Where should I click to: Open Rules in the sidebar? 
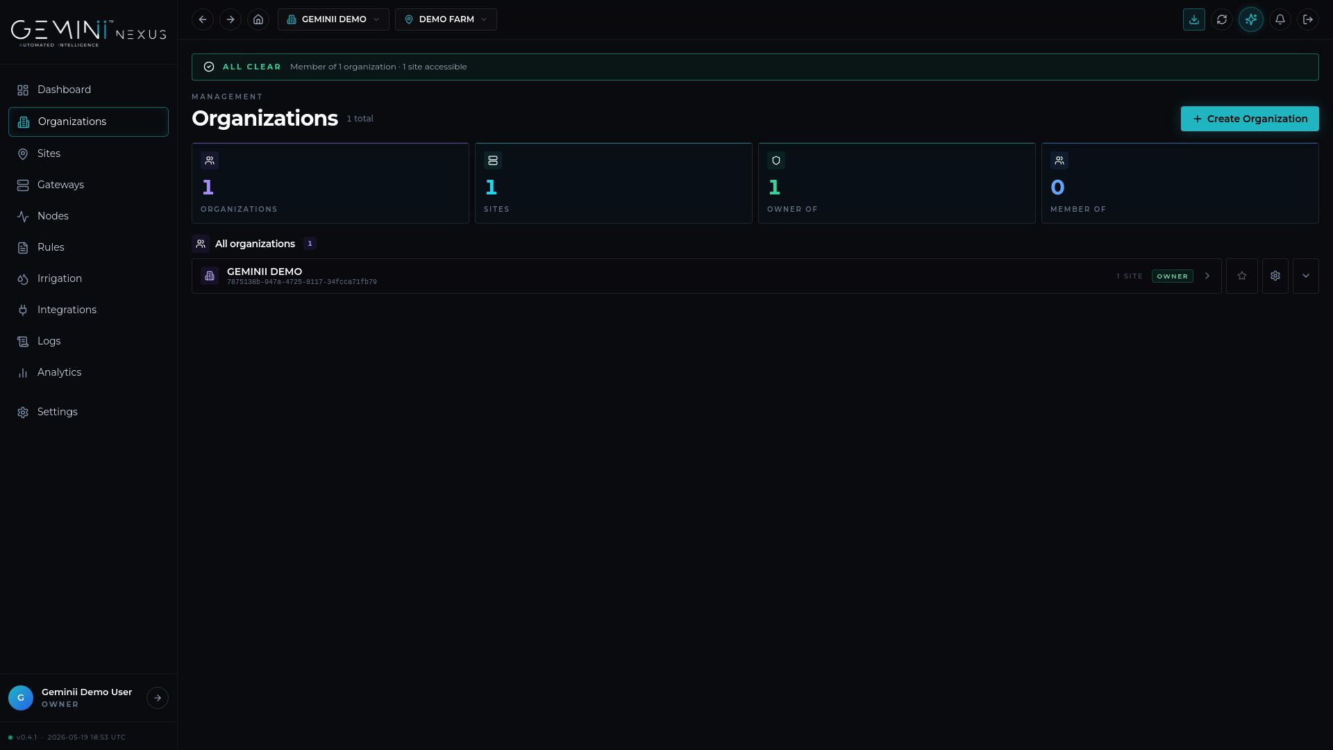88,247
